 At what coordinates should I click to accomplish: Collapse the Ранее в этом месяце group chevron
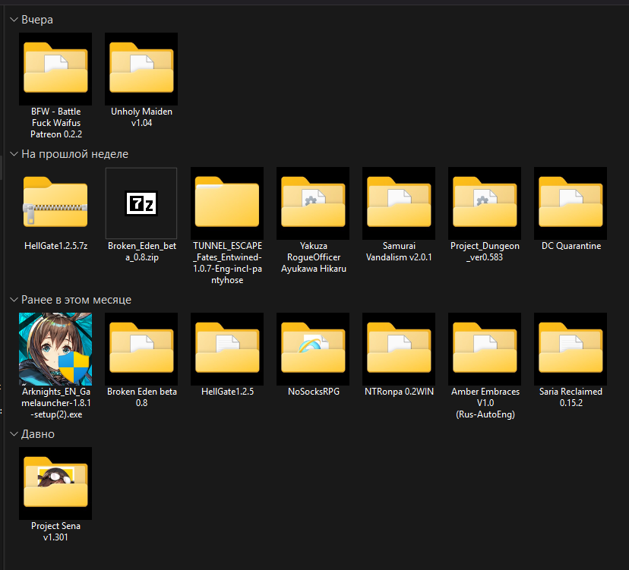pyautogui.click(x=14, y=300)
